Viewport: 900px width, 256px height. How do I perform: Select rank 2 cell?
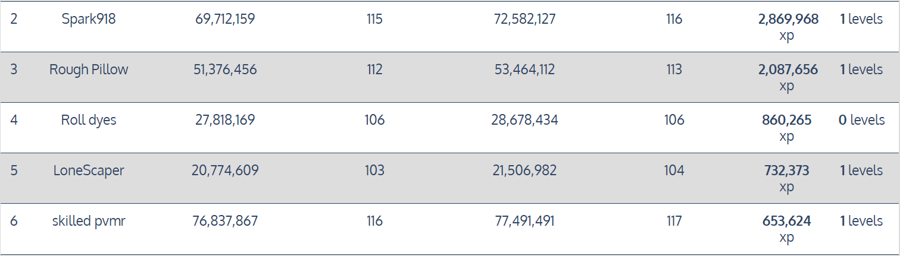point(14,19)
